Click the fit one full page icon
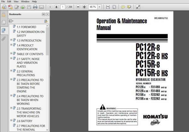 (x=114, y=7)
